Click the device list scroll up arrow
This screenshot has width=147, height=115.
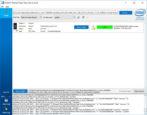145,23
